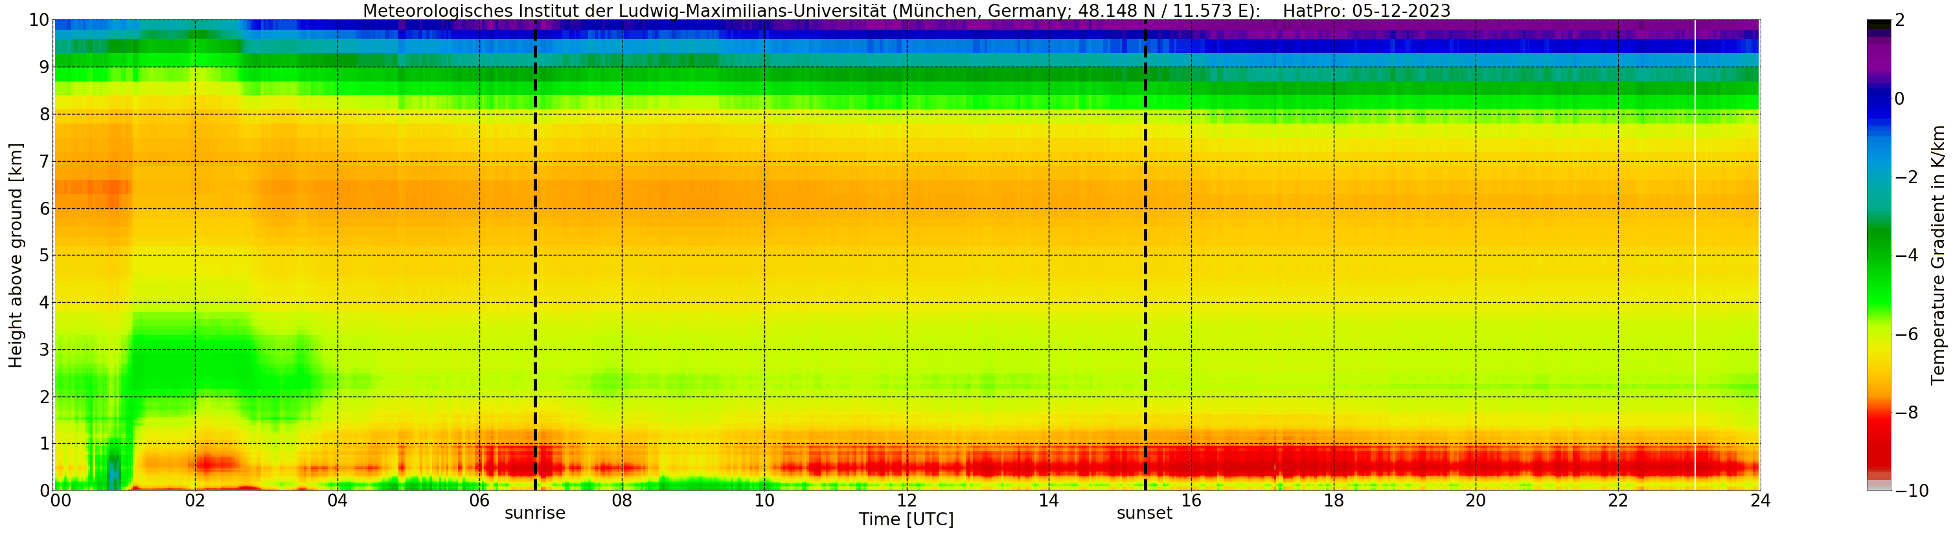The image size is (1953, 533).
Task: Click the '−2' value on the colorbar scale
Action: click(1906, 177)
